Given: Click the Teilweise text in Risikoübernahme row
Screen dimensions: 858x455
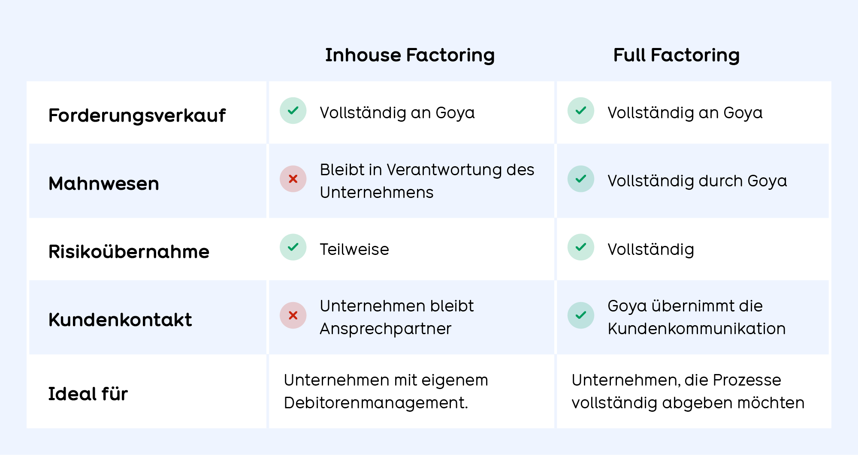Looking at the screenshot, I should coord(354,249).
